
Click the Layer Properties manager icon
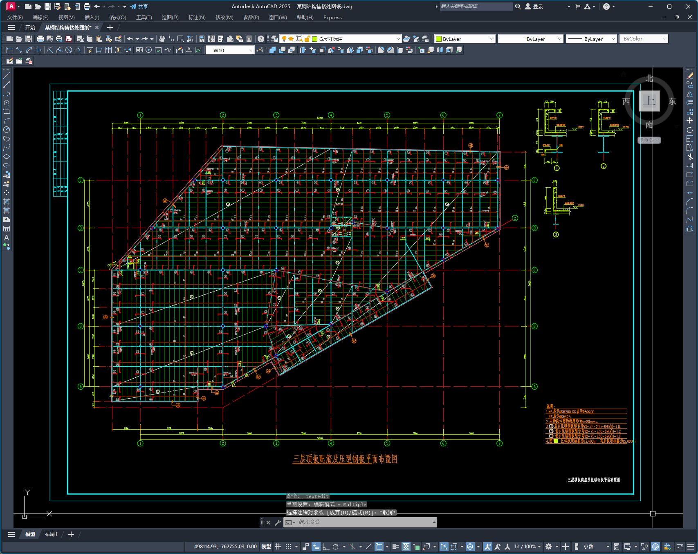point(274,39)
